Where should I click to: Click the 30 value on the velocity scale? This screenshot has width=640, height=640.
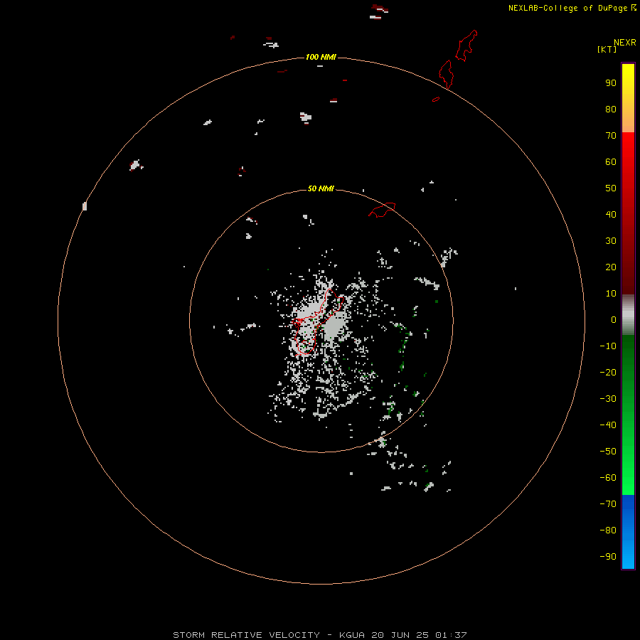tap(611, 241)
